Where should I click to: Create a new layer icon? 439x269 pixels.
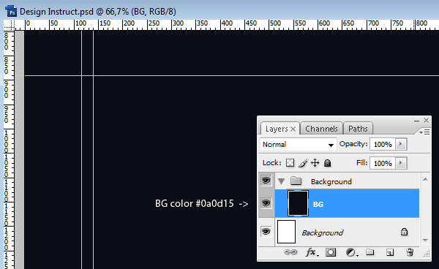click(390, 252)
